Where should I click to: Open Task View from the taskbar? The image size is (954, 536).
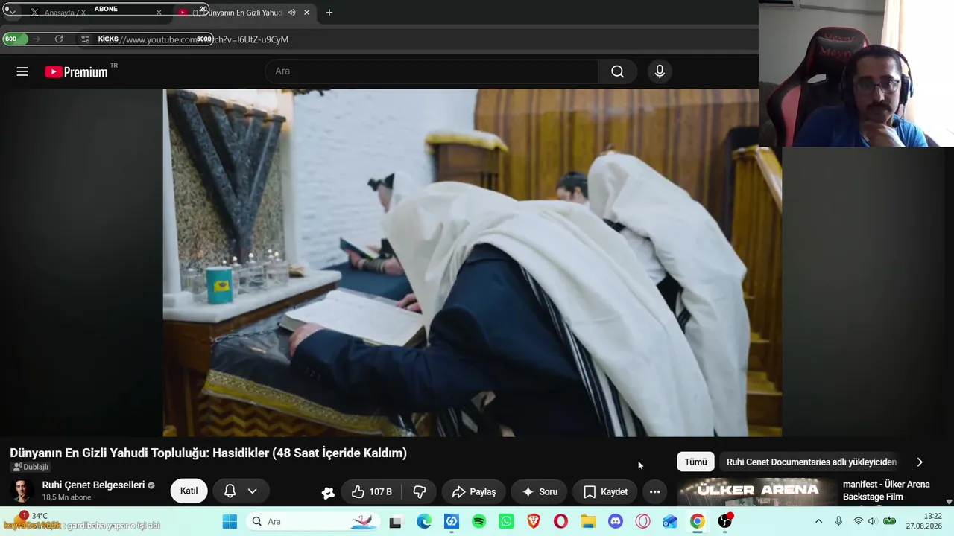coord(396,522)
